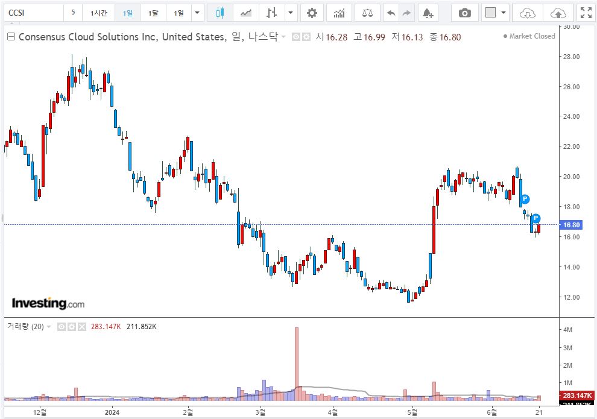Toggle main series visibility eye

pos(296,37)
